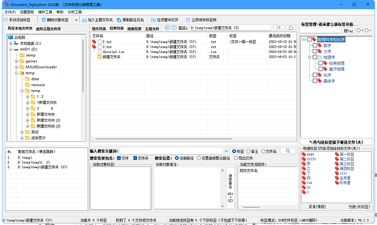The width and height of the screenshot is (377, 225).
Task: Uncheck the 文件夹 search result checkbox
Action: 135,158
